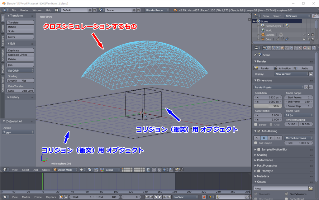Viewport: 319px width, 200px height.
Task: Open the Blender Render engine dropdown
Action: coord(157,10)
